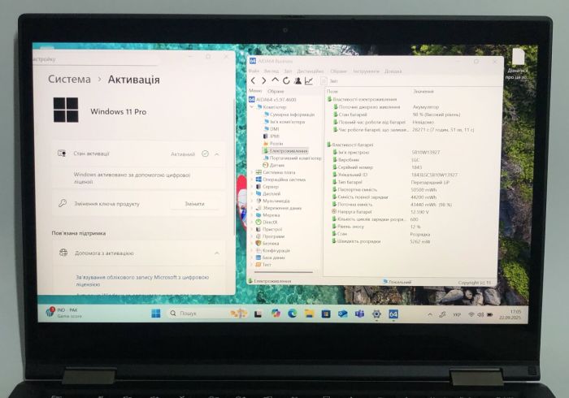This screenshot has height=398, width=569.
Task: Click the Змінити product key button
Action: tap(194, 204)
